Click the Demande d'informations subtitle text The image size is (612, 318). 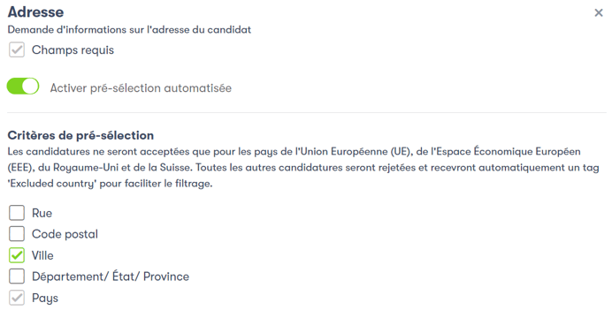129,30
